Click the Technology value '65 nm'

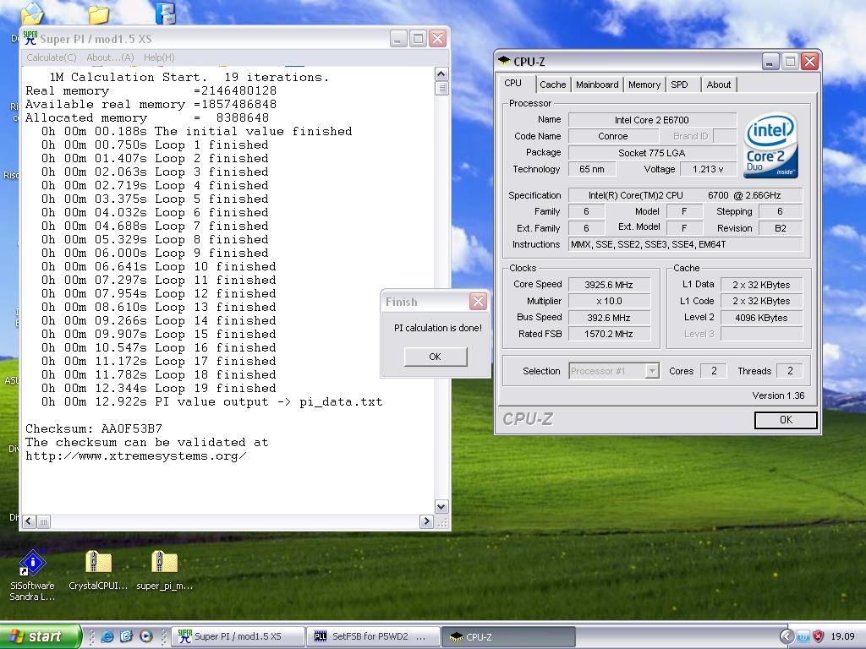(592, 169)
